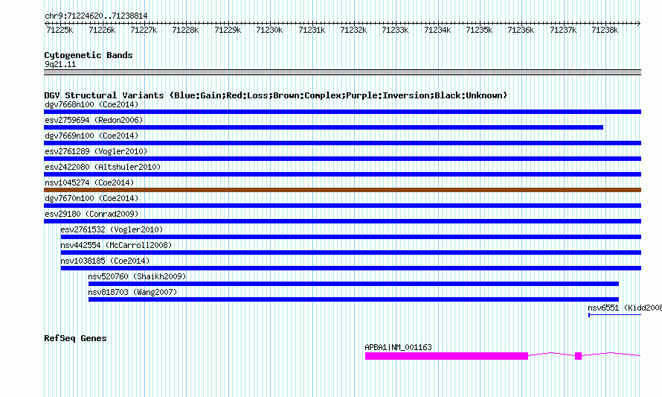Image resolution: width=662 pixels, height=397 pixels.
Task: Click the esv2759694 (Redon2006) label
Action: tap(94, 120)
